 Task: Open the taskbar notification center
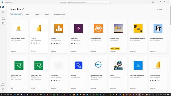coord(168,95)
